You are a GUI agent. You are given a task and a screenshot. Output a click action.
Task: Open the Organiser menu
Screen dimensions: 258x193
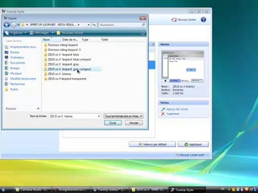tap(16, 33)
